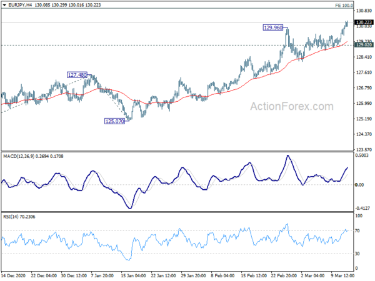Select the 2 Mar 04:00 time label

click(312, 276)
